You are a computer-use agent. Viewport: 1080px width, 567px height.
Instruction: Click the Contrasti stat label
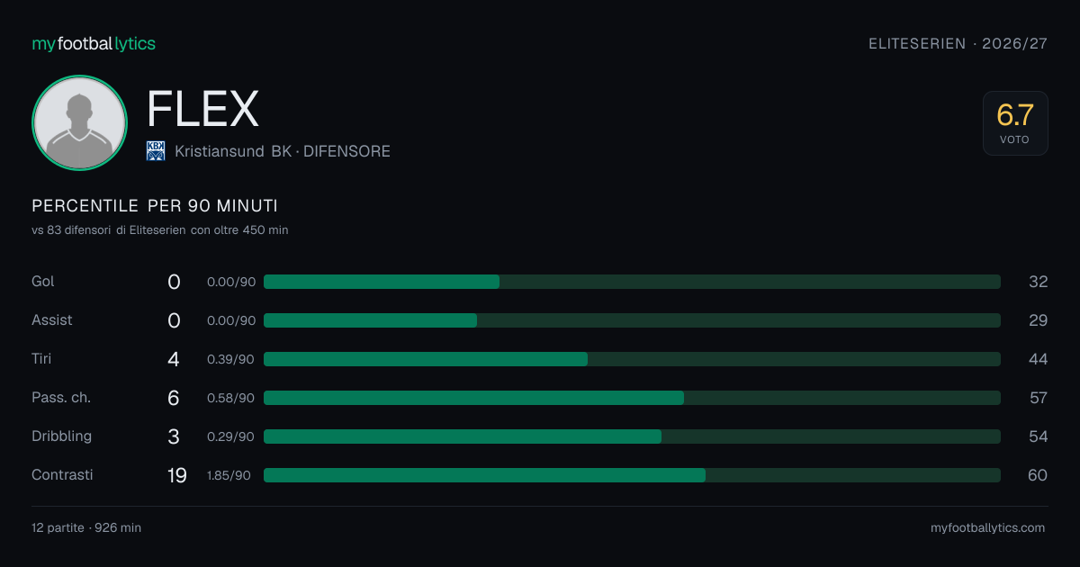(62, 474)
